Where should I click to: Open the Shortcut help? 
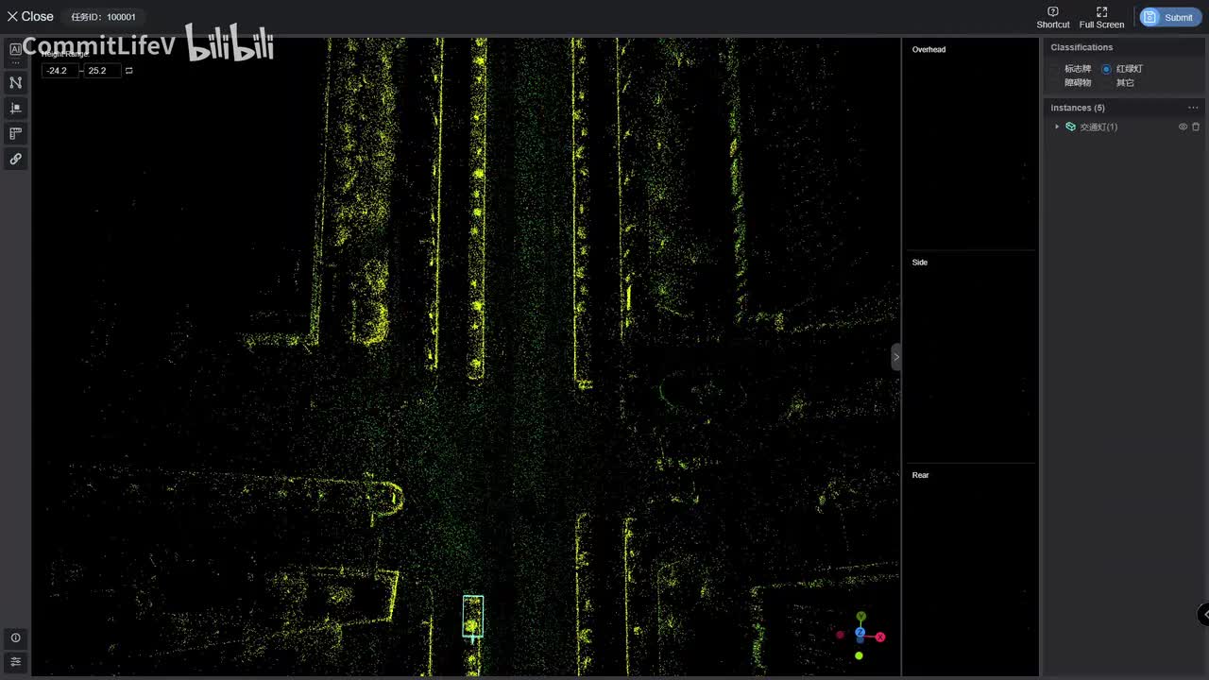[1053, 17]
